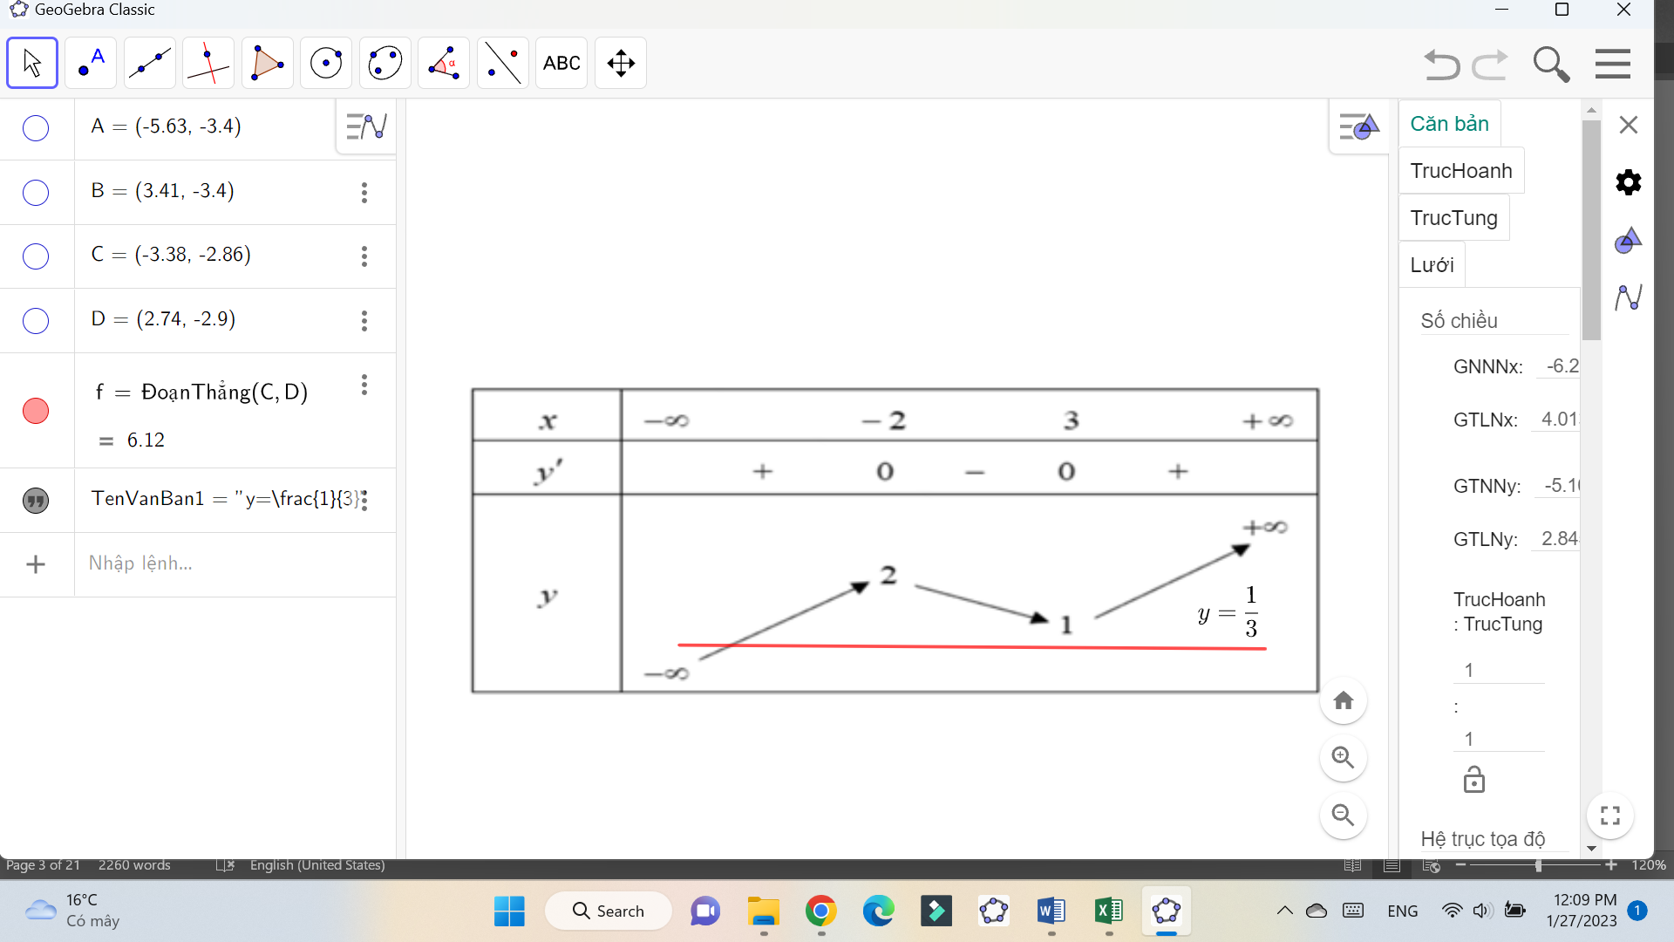Click the Undo arrow icon
Screen dimensions: 1674x942
(x=1441, y=65)
